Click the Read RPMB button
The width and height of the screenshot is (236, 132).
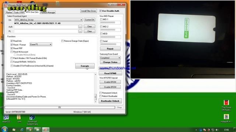110,73
